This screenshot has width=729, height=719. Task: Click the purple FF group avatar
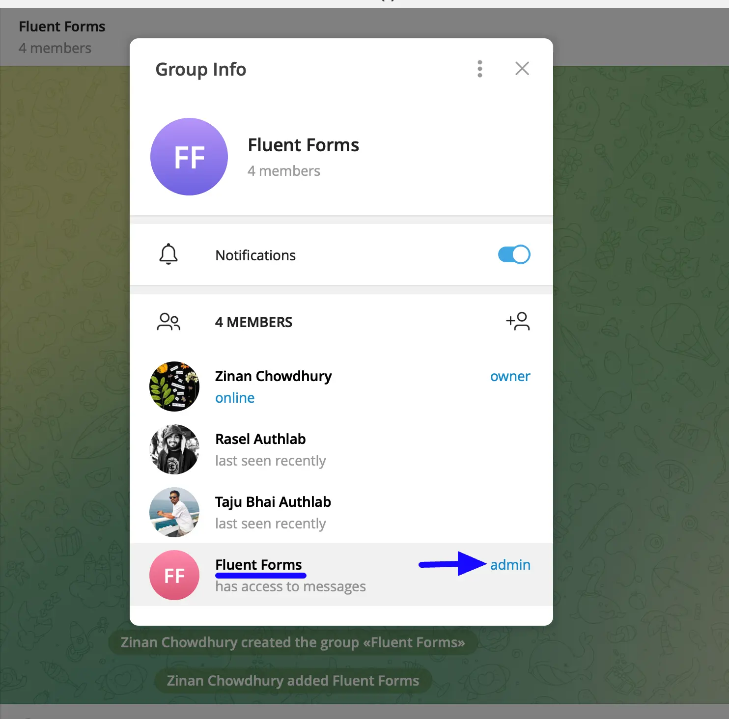click(189, 157)
